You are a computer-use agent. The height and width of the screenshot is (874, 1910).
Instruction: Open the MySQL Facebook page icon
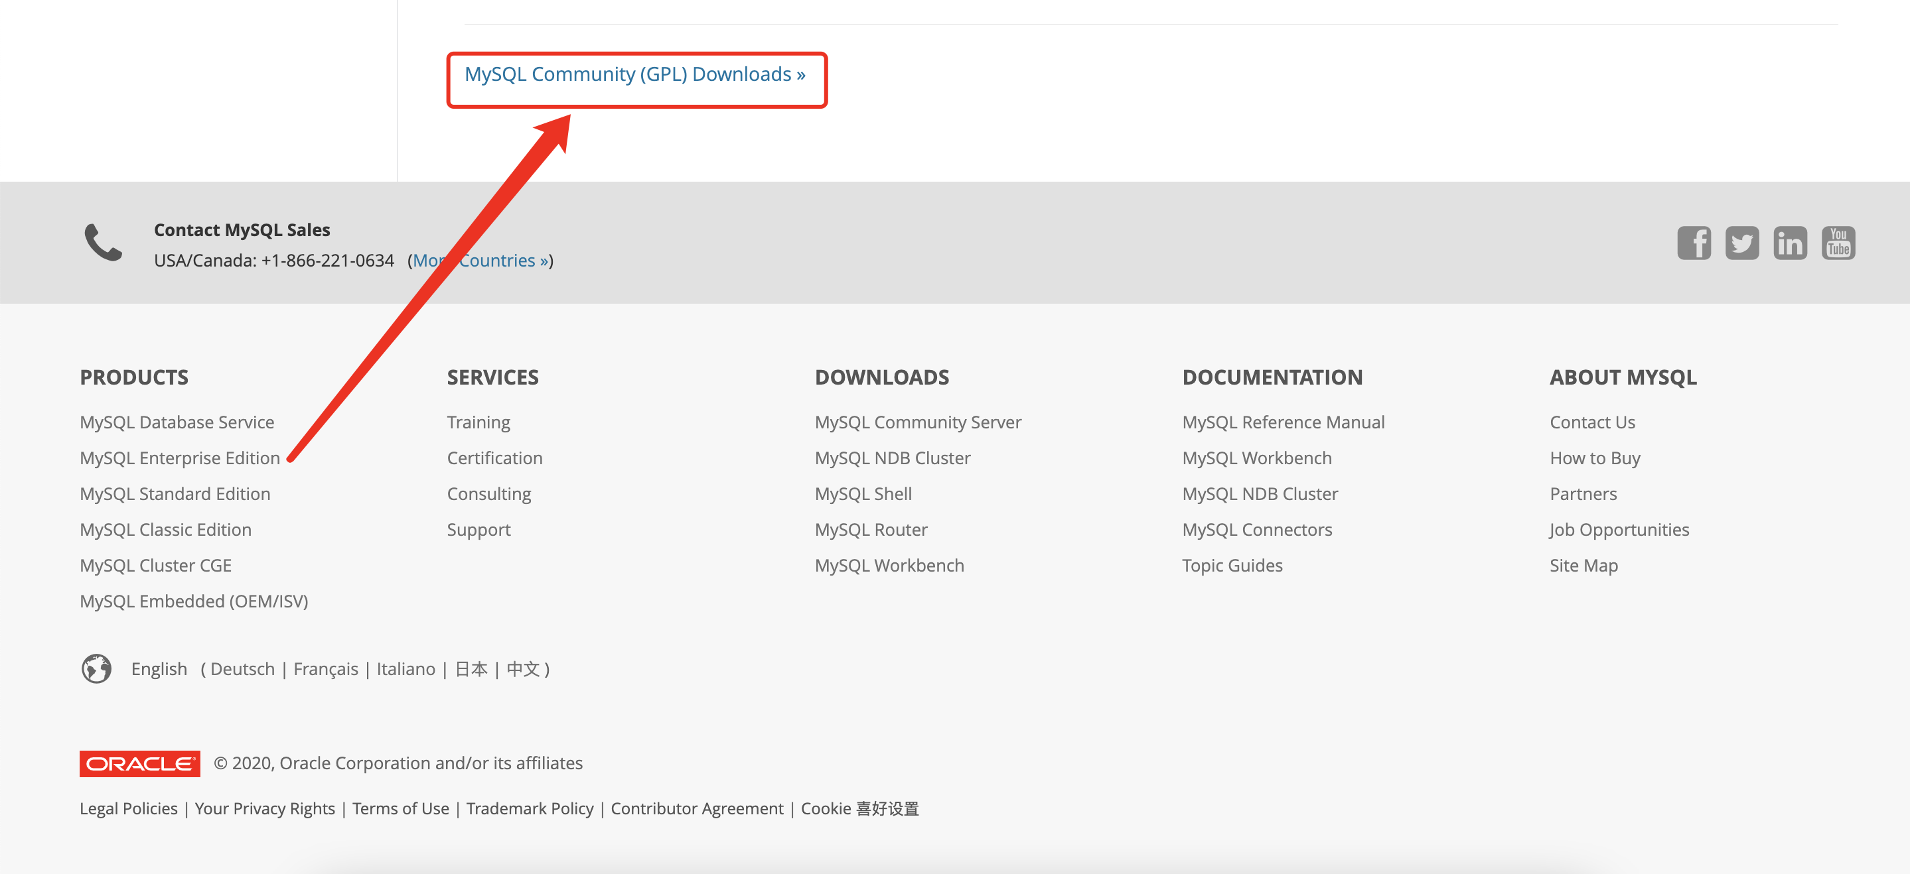point(1694,243)
